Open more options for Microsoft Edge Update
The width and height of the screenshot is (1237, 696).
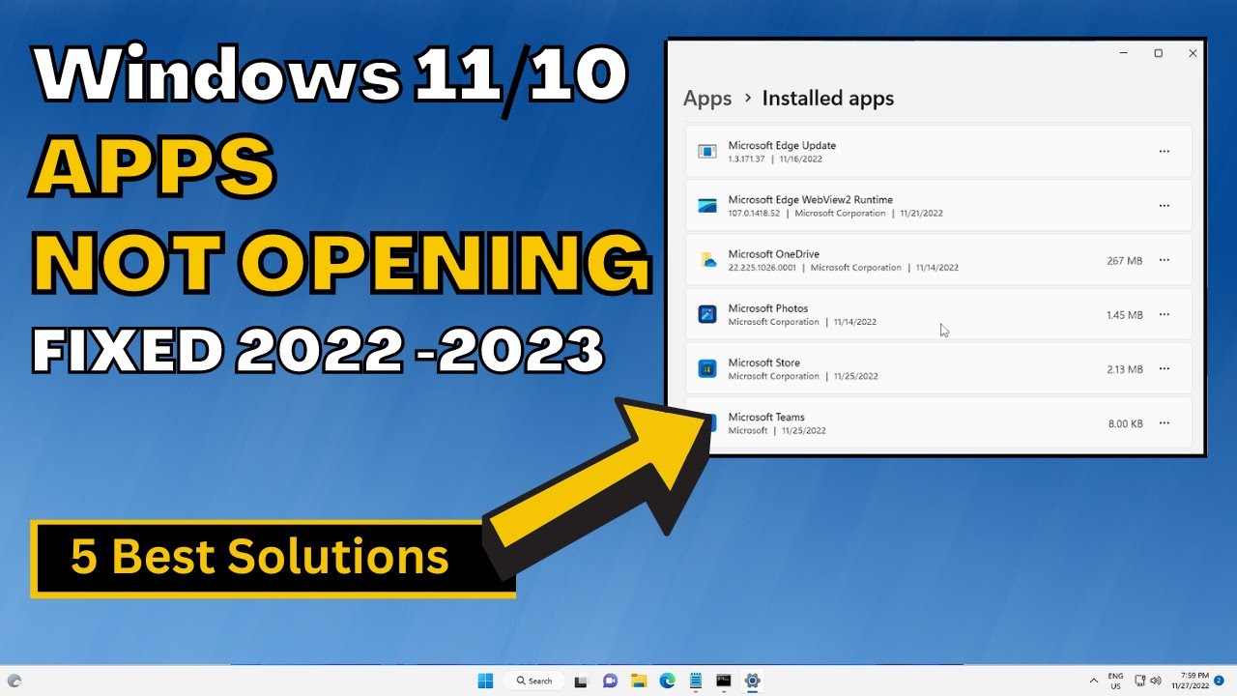coord(1165,152)
